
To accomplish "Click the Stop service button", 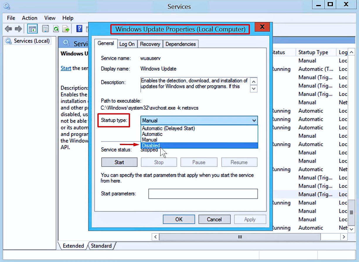I will pos(159,162).
